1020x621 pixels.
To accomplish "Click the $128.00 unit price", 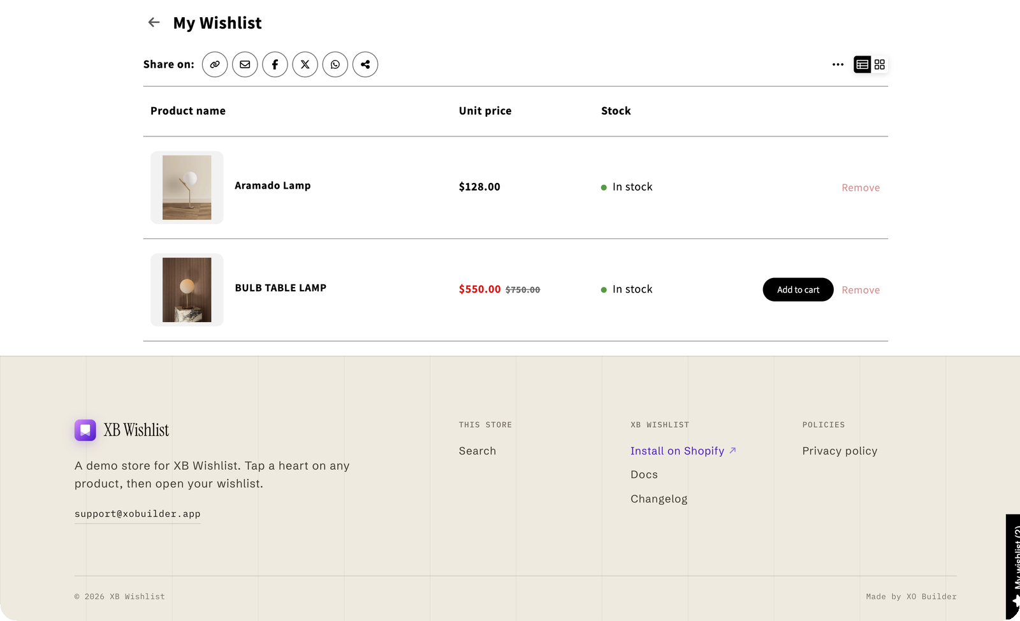I will click(x=479, y=187).
